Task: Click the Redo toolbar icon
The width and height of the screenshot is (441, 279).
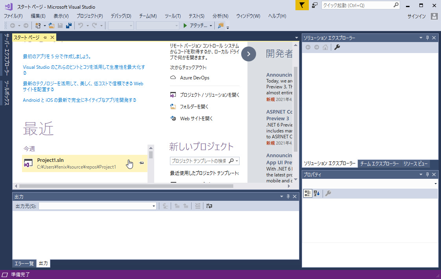Action: 94,26
